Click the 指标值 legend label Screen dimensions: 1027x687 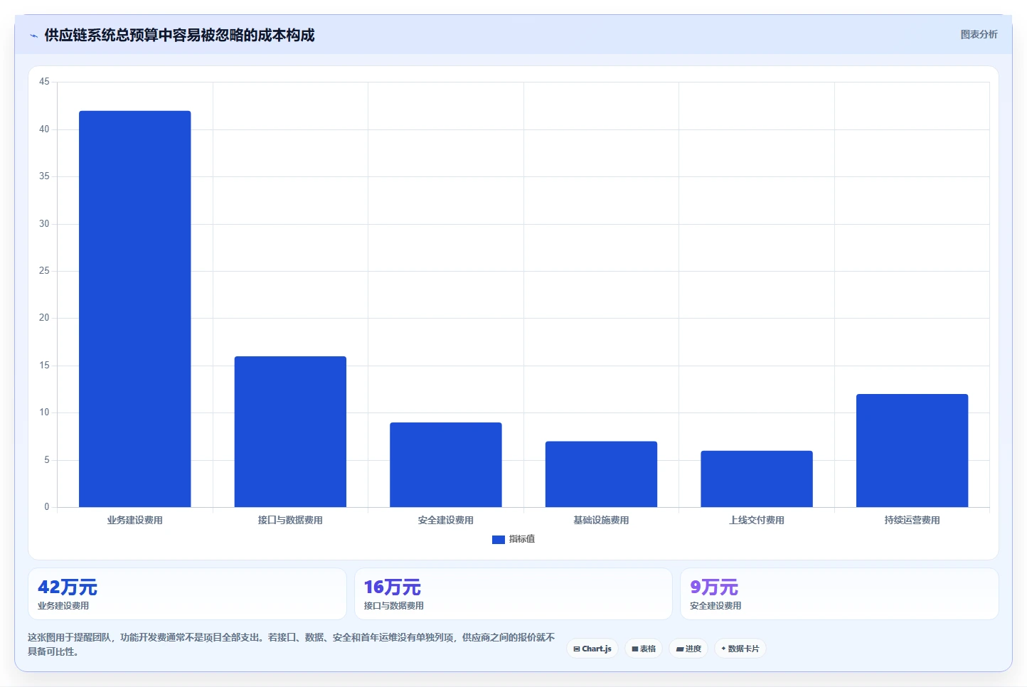point(522,539)
